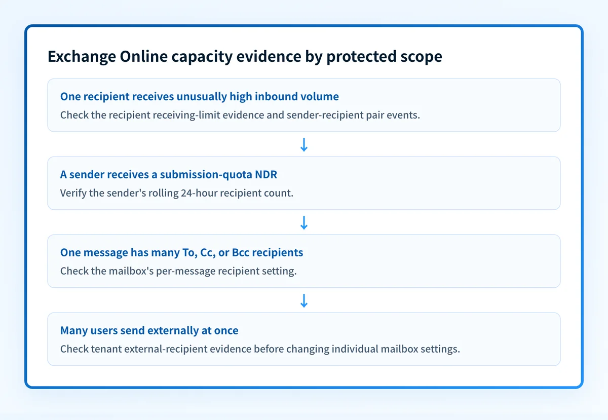Select 'A sender receives a submission-quota NDR' title
Screen dimensions: 608x420
click(x=169, y=174)
